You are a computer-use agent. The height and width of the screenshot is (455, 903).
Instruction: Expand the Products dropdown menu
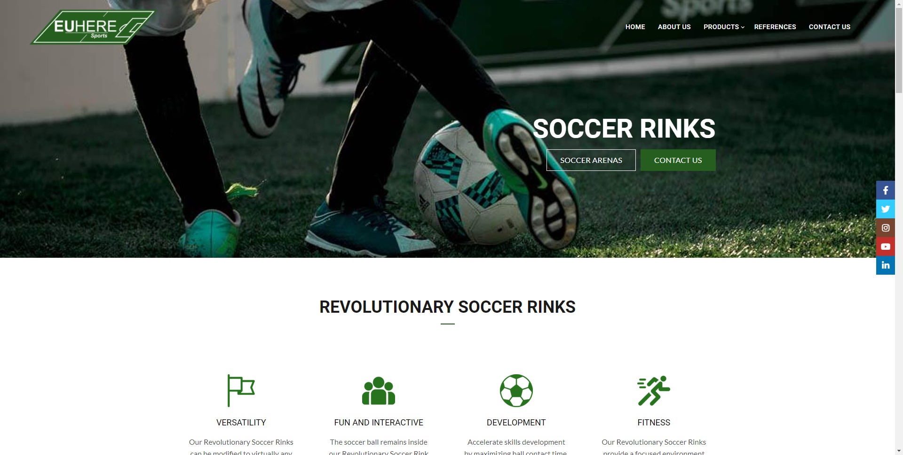pos(724,27)
